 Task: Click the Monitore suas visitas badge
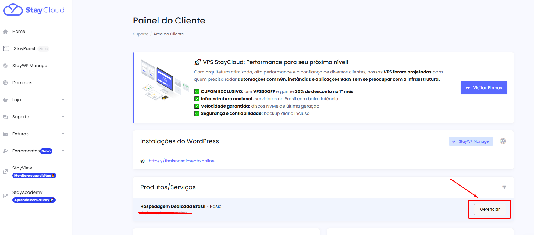pos(34,176)
